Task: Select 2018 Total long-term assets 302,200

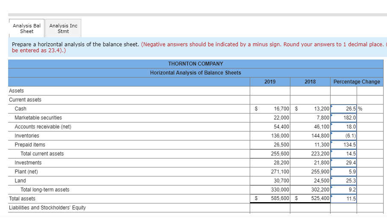Action: coord(320,190)
